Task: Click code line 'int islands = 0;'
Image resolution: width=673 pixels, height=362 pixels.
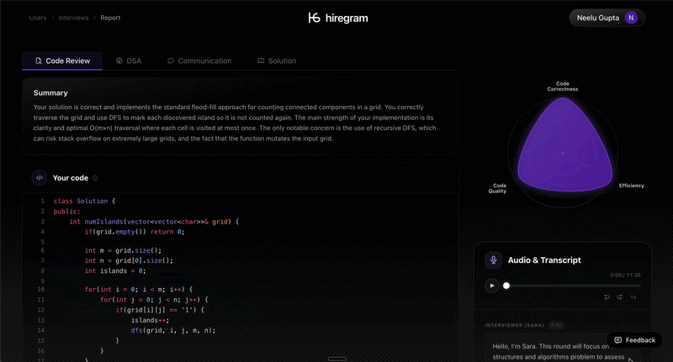Action: [115, 270]
